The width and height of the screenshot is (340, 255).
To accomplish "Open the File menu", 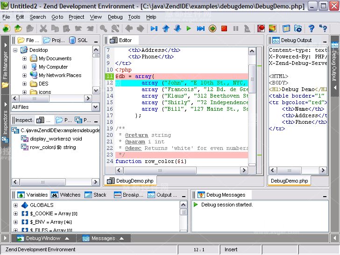I will (x=6, y=17).
